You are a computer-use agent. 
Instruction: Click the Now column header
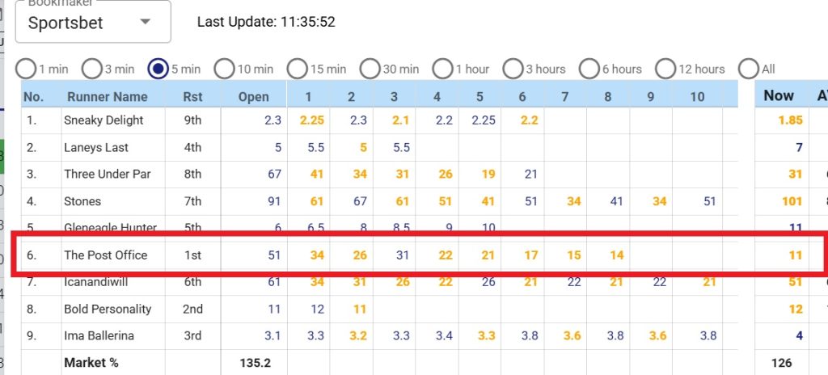[x=779, y=95]
